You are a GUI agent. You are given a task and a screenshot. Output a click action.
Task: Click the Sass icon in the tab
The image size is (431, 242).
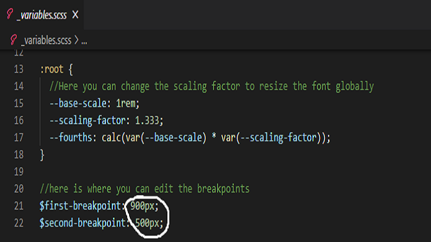(x=10, y=14)
